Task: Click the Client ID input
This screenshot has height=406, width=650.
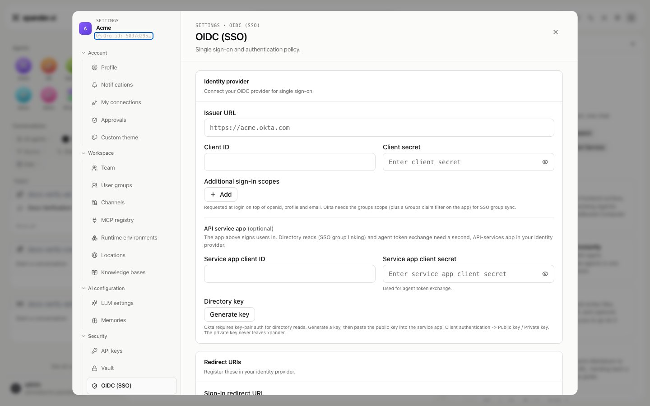Action: 290,162
